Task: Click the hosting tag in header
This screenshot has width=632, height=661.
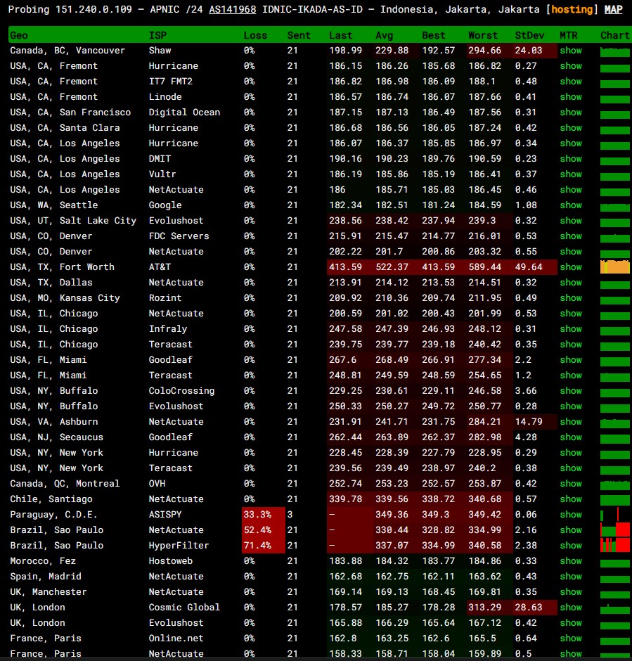Action: (572, 9)
